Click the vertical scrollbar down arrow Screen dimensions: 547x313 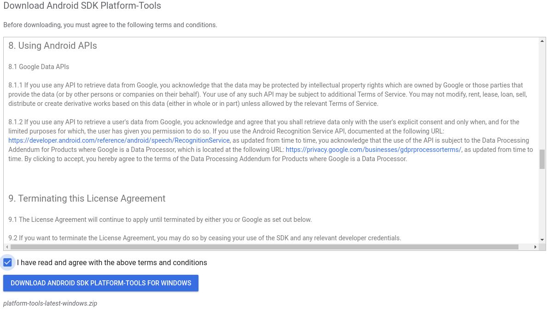pyautogui.click(x=542, y=240)
